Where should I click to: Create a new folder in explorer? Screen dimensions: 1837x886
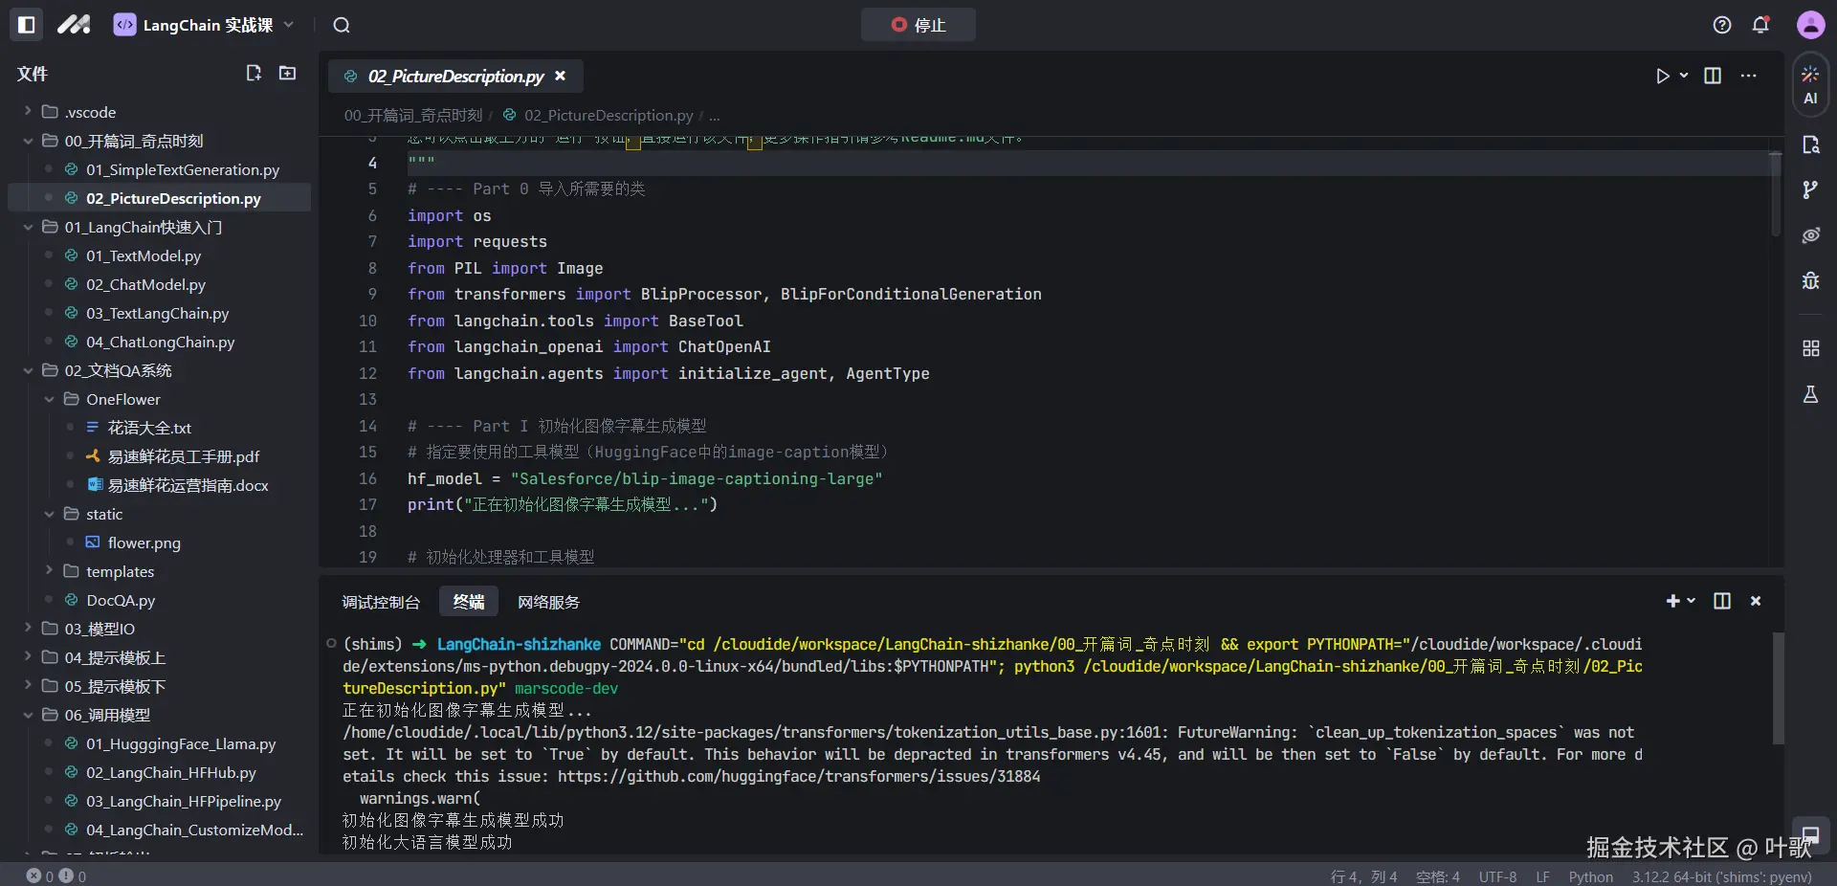click(x=287, y=74)
